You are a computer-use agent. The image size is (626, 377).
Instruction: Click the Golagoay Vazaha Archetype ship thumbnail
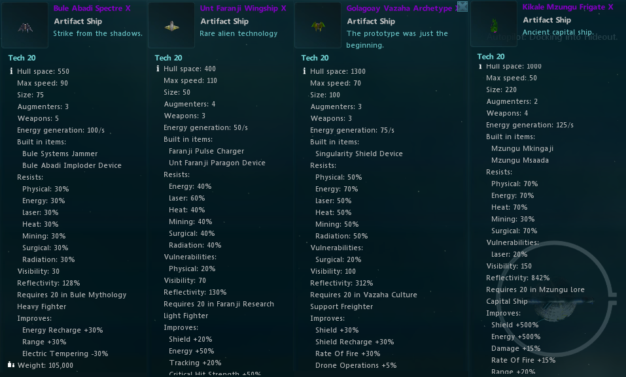(318, 25)
